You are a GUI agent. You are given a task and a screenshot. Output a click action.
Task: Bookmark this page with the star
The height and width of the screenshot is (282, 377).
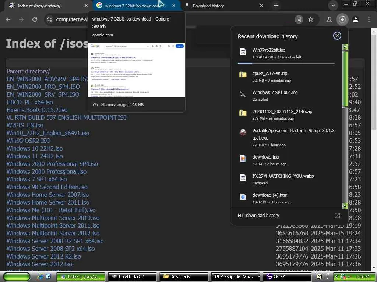click(311, 19)
